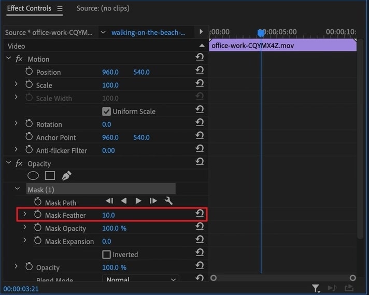Click the play audio only button

(332, 288)
